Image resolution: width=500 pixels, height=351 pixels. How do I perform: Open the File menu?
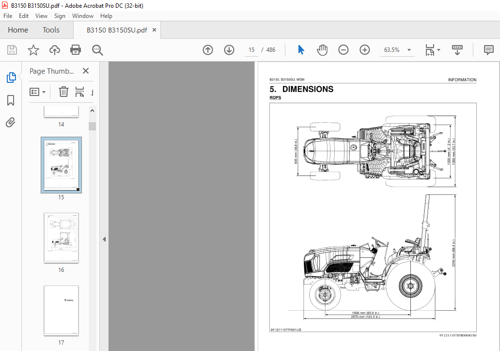coord(8,16)
